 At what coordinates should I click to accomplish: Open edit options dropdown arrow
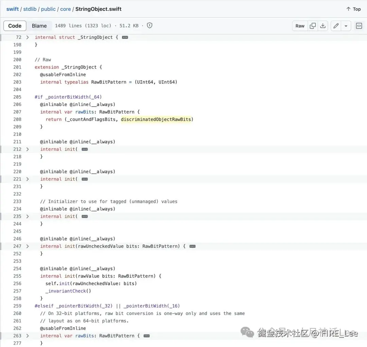(x=346, y=26)
